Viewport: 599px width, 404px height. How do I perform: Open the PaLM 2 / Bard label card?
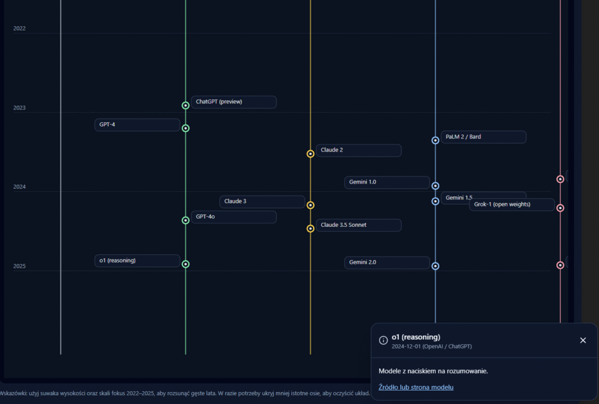pyautogui.click(x=484, y=137)
